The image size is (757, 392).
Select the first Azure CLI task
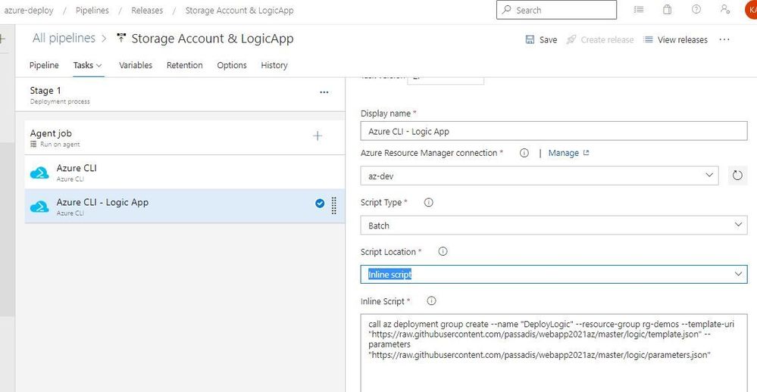(x=184, y=172)
